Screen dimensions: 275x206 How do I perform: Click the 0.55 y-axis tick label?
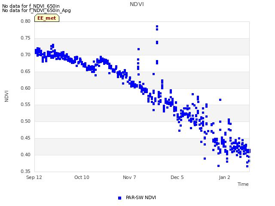tap(26, 105)
